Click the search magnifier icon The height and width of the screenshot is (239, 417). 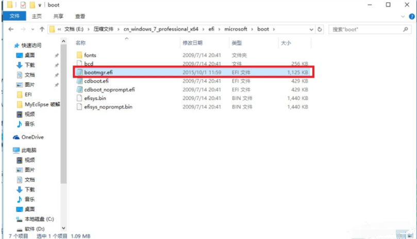click(x=406, y=29)
